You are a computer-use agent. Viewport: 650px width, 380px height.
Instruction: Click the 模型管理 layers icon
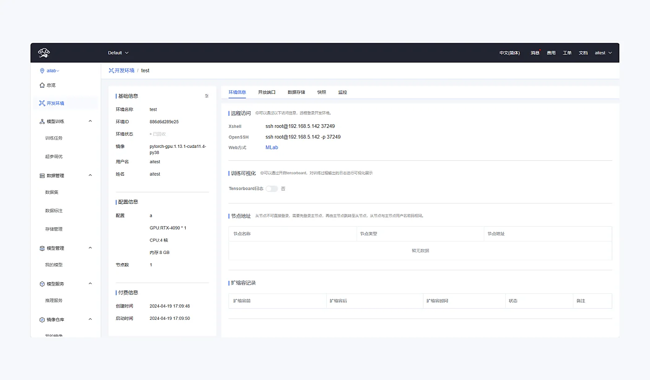click(42, 248)
